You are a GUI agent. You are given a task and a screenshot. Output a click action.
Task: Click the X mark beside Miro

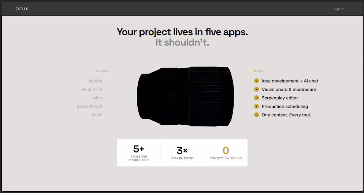pyautogui.click(x=108, y=98)
